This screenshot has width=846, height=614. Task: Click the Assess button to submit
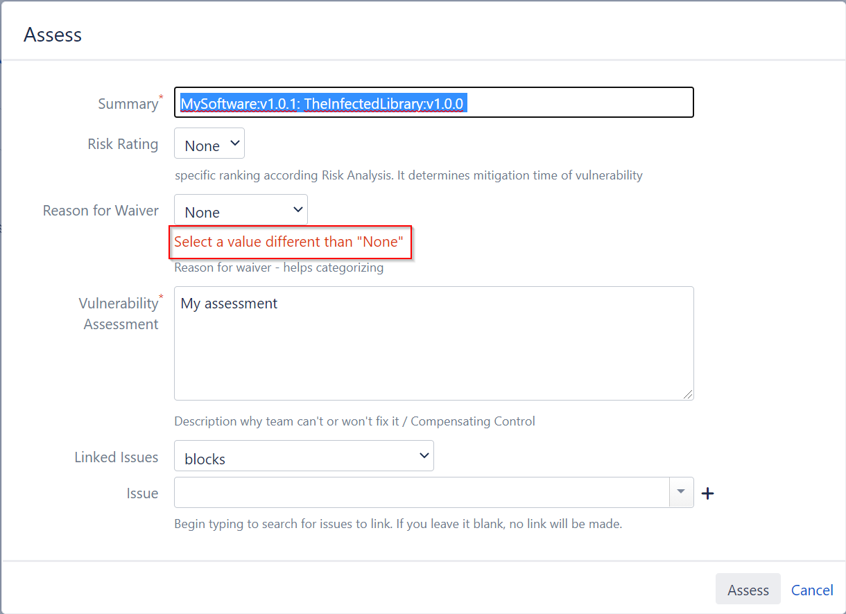tap(748, 589)
